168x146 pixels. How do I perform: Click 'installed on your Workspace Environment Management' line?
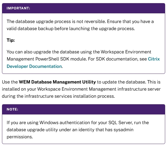click(59, 89)
